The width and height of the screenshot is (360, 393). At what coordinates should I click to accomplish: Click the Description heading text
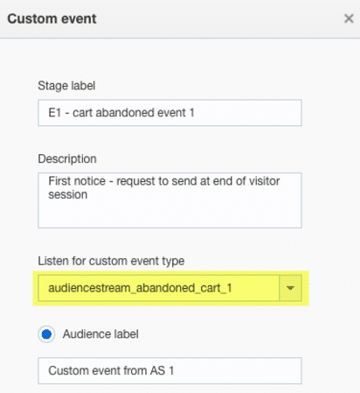[67, 159]
